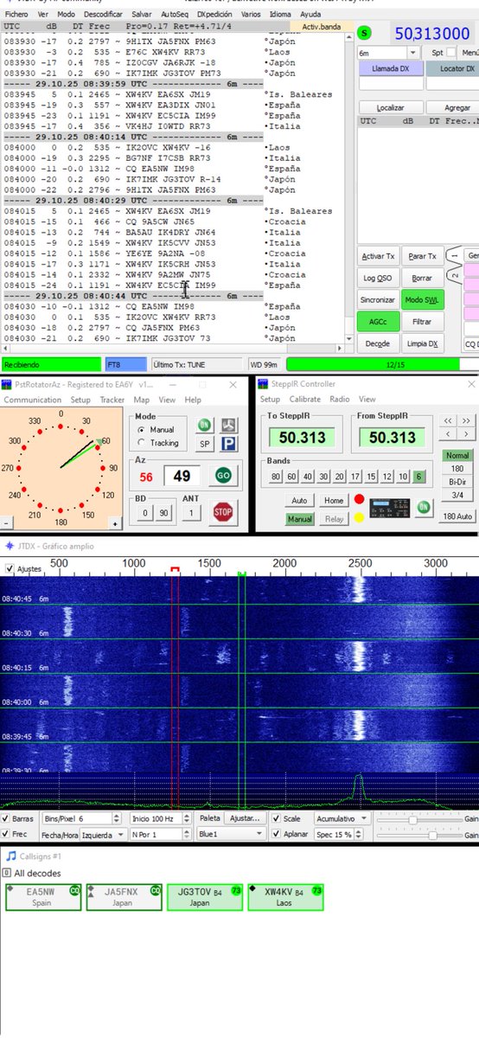Open the Blue1 palette dropdown
Screen dimensions: 479x1038
232,835
